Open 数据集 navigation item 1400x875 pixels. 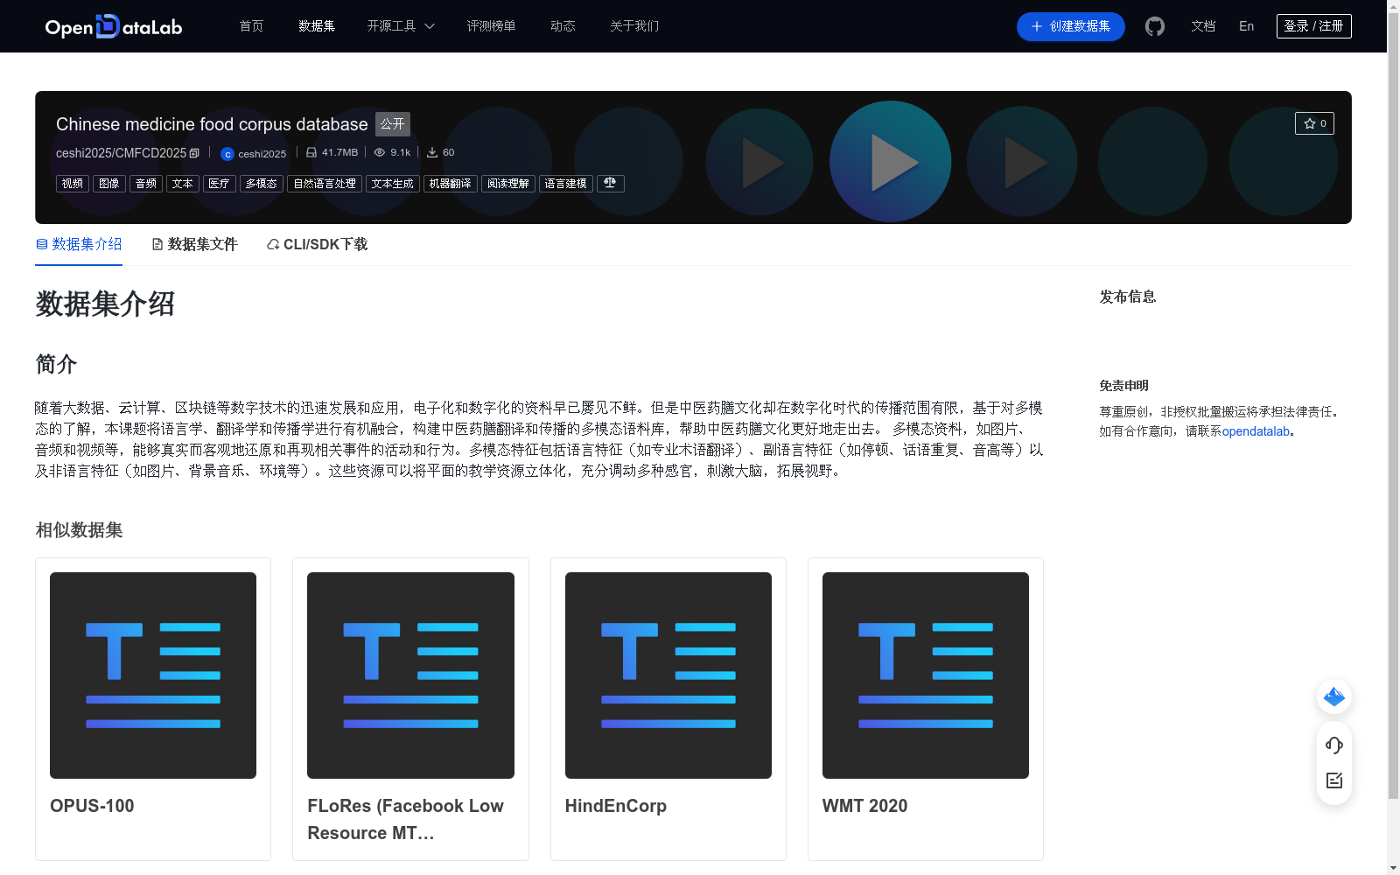point(317,26)
